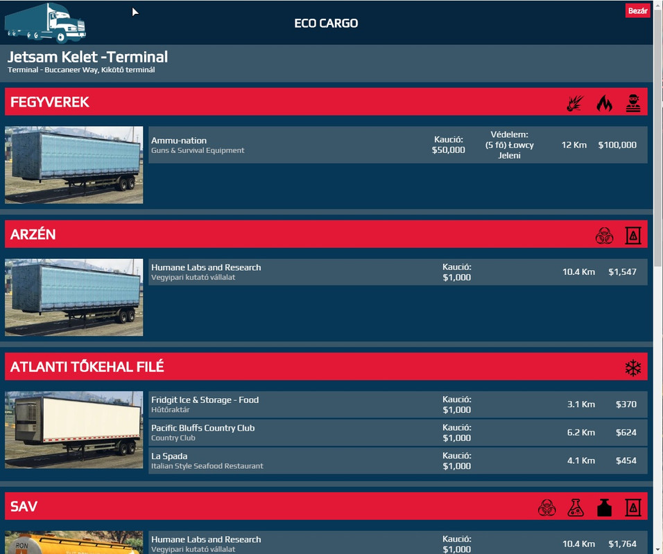Click the weight icon in SAV header
The image size is (663, 554).
[x=604, y=508]
